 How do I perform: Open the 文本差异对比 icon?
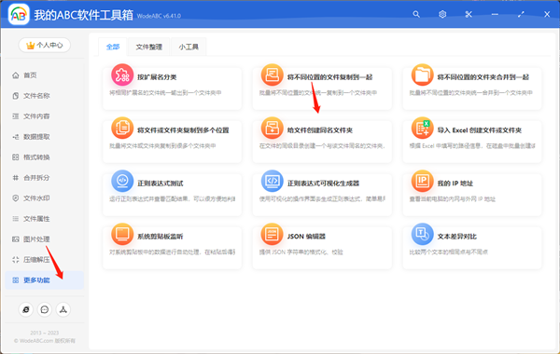point(422,234)
